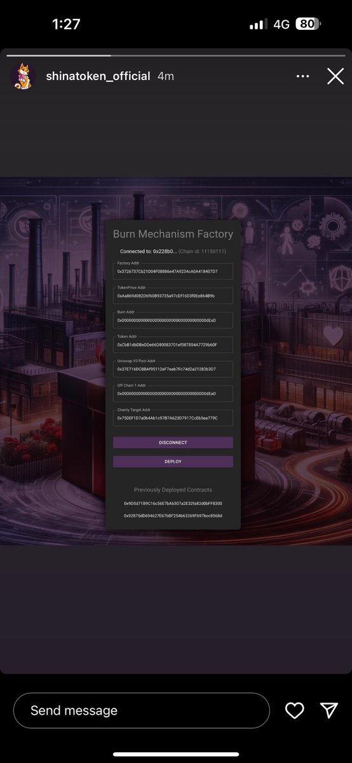352x763 pixels.
Task: Focus the Factory Addr input field
Action: (173, 272)
